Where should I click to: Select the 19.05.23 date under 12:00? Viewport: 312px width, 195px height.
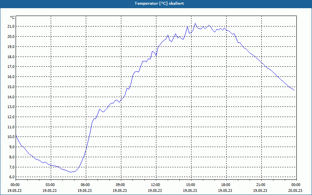[x=155, y=190]
